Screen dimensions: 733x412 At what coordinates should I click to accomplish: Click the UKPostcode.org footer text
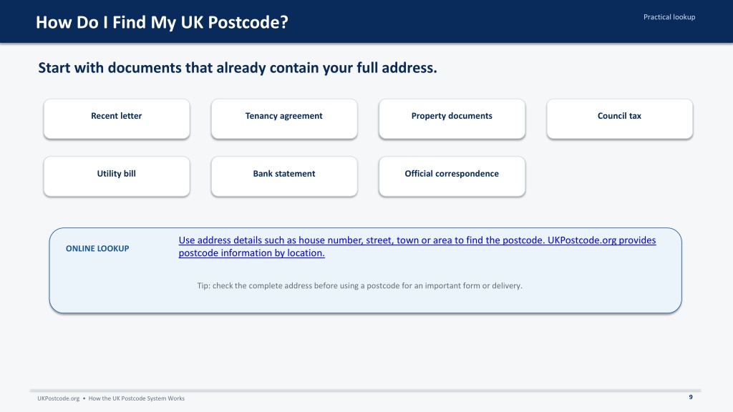[59, 398]
